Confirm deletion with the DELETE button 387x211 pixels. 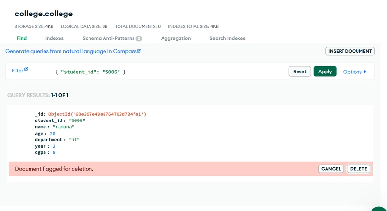[358, 169]
